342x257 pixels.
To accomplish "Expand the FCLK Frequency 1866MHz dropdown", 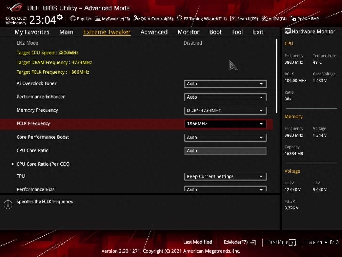I will click(225, 124).
